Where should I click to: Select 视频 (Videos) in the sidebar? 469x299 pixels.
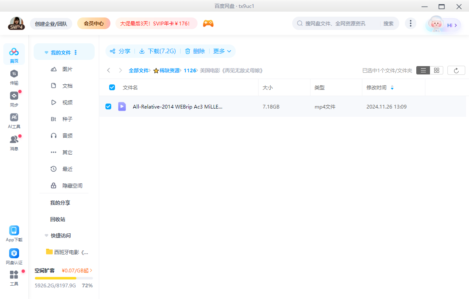coord(67,102)
